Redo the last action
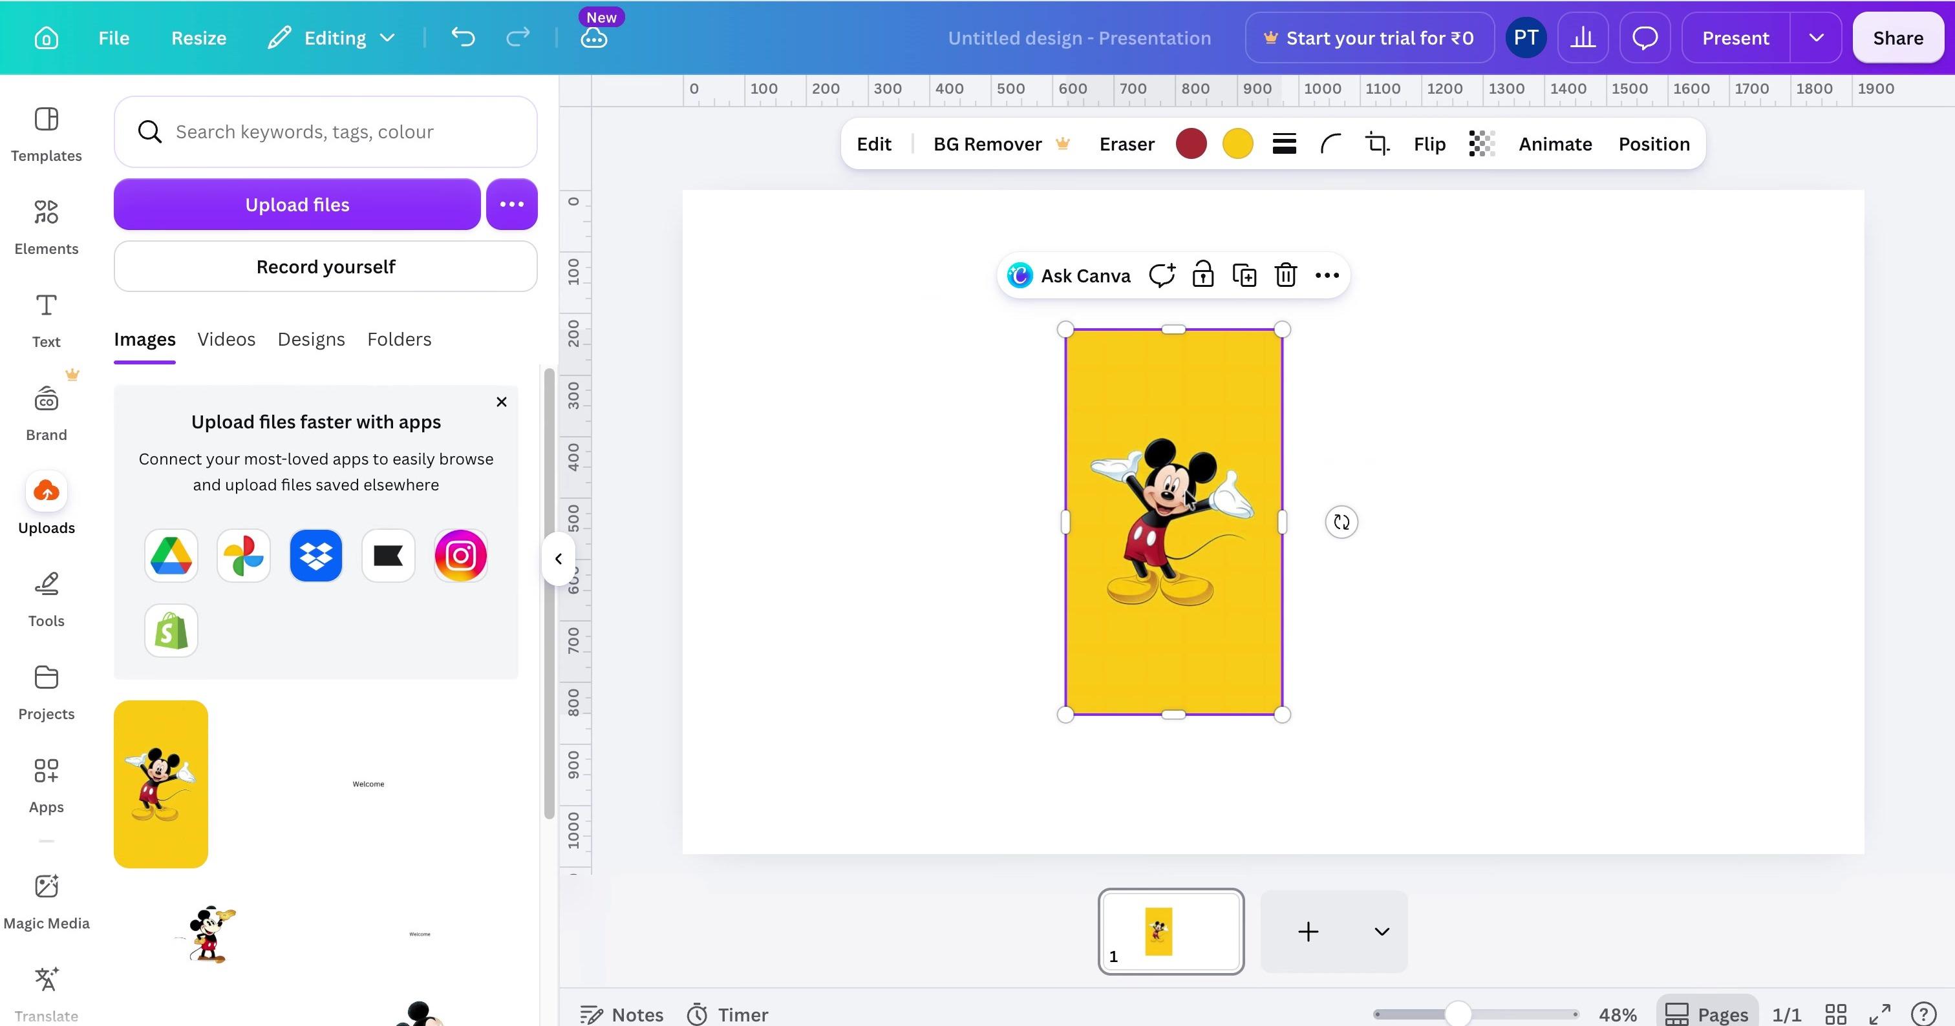1955x1026 pixels. click(x=518, y=37)
